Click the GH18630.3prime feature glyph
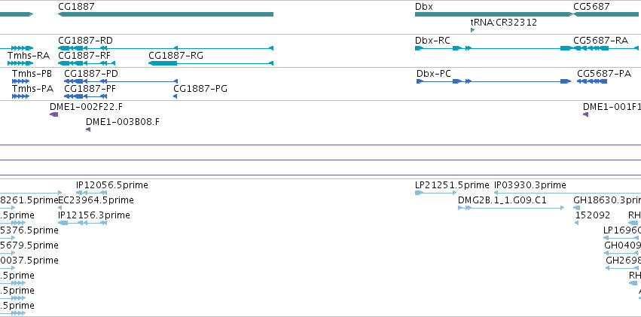Image resolution: width=641 pixels, height=317 pixels. pyautogui.click(x=577, y=208)
